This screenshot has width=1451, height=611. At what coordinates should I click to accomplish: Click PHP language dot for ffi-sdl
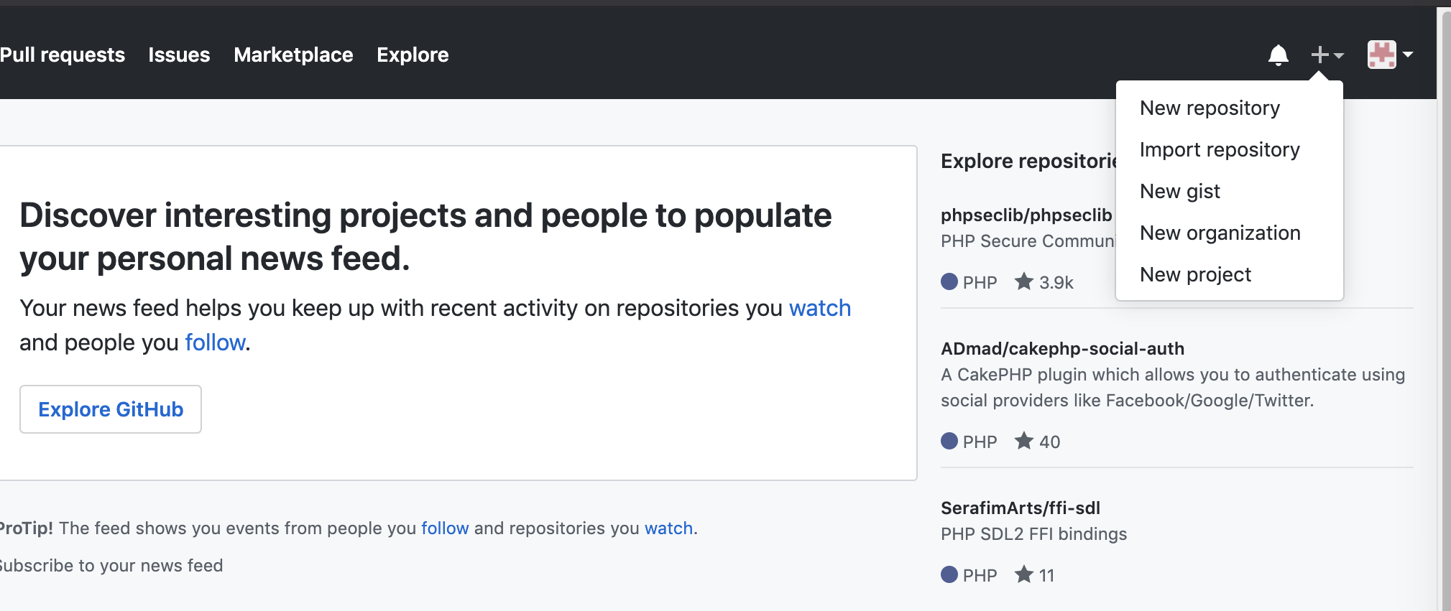pos(949,574)
